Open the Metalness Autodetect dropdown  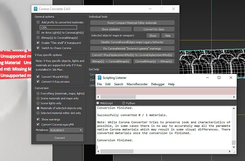click(x=66, y=130)
